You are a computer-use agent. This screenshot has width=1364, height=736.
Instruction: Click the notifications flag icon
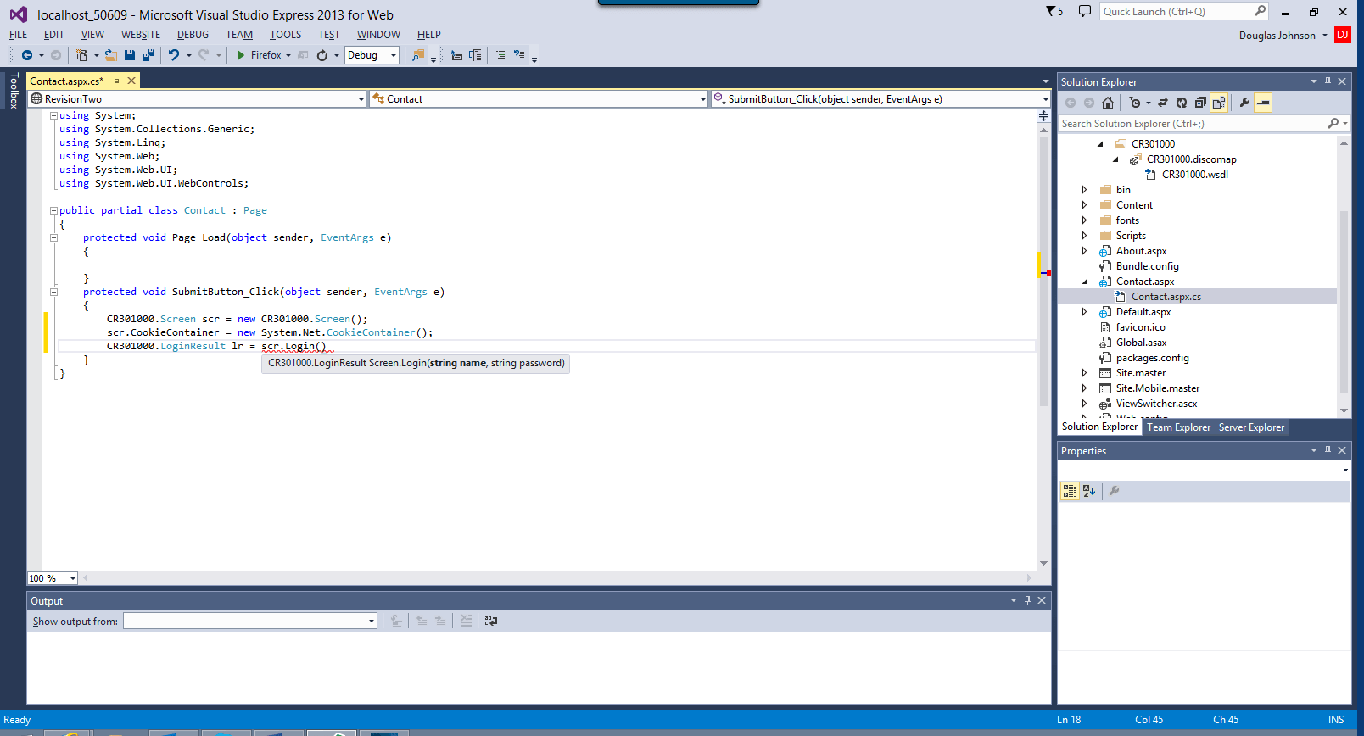pyautogui.click(x=1054, y=11)
